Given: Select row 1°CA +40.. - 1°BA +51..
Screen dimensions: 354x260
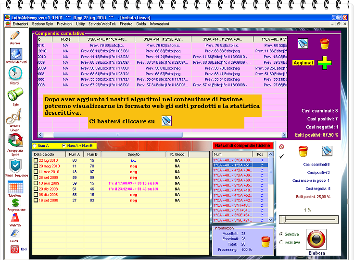Looking at the screenshot, I should point(240,165).
